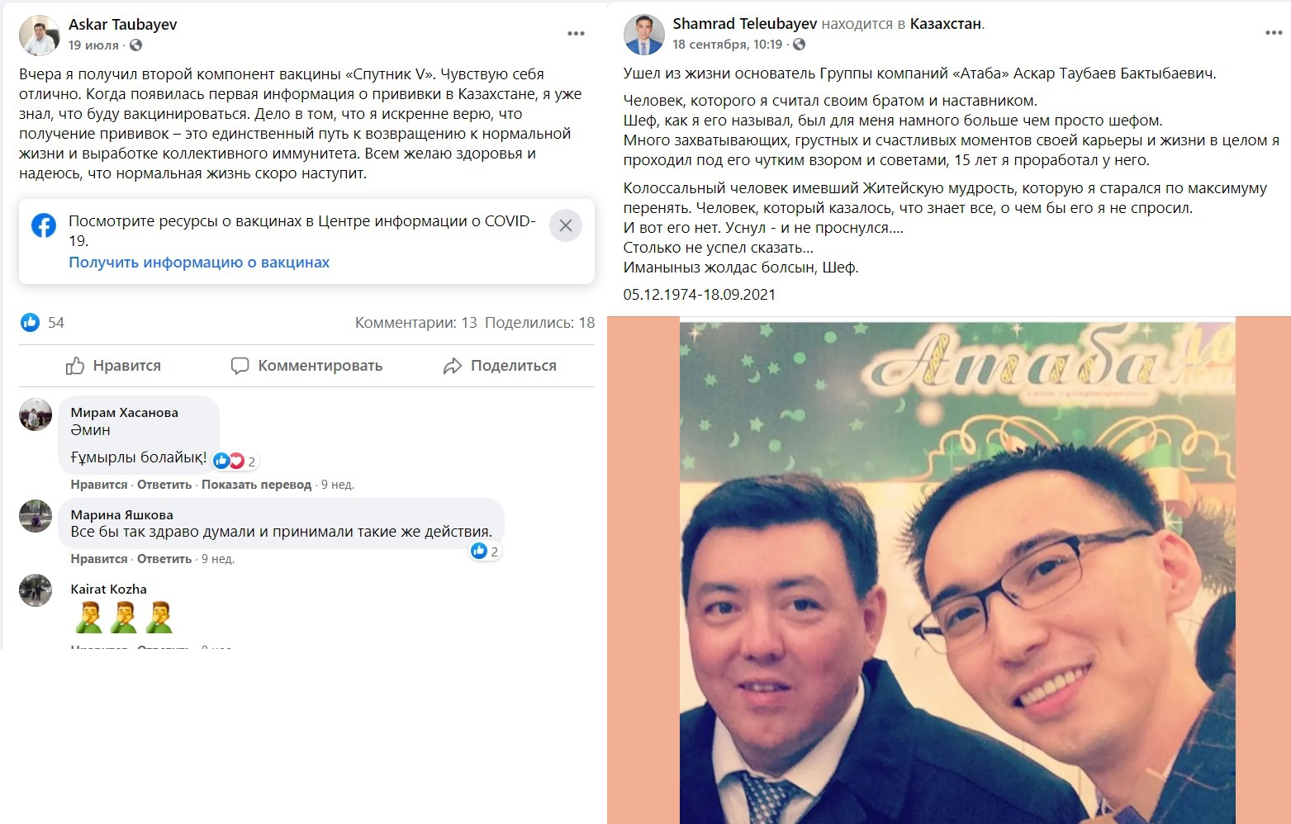
Task: Open the three-dots menu on Shamrad Teleubayev's post
Action: [x=1274, y=33]
